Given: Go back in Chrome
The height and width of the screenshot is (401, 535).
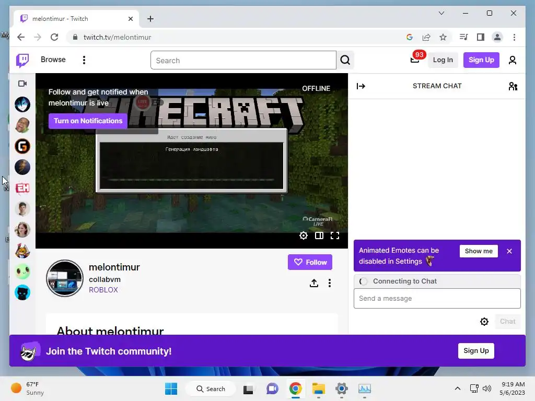Looking at the screenshot, I should coord(21,37).
